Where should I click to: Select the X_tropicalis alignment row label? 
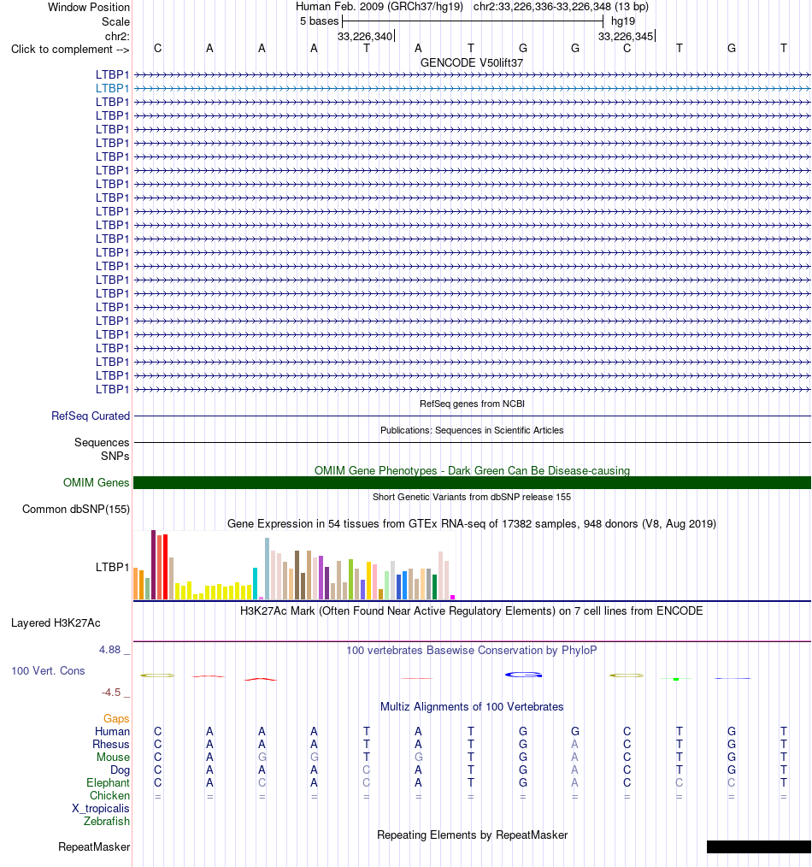tap(101, 808)
